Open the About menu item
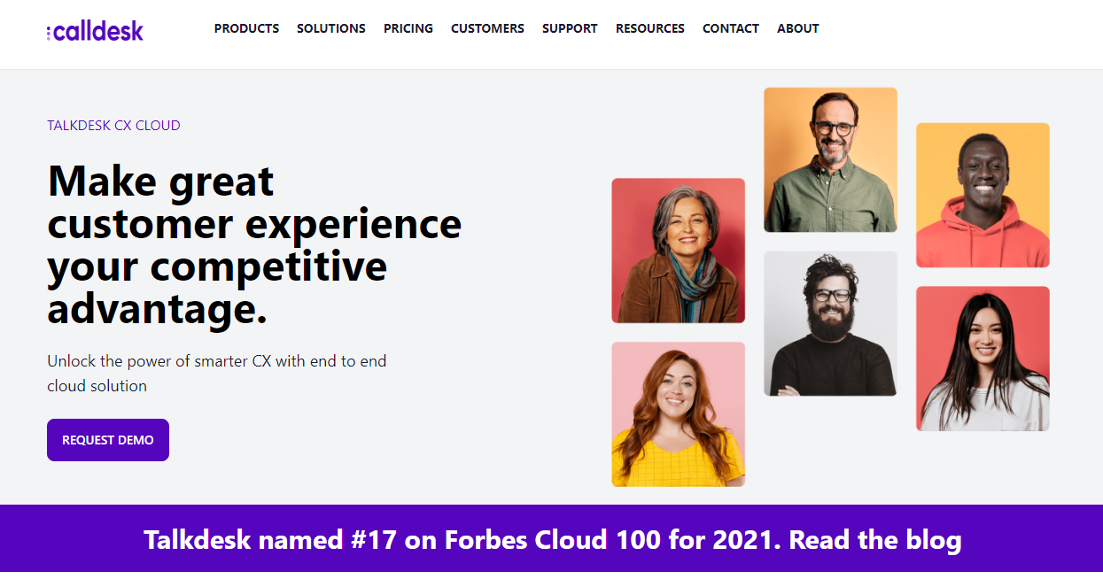 [797, 28]
